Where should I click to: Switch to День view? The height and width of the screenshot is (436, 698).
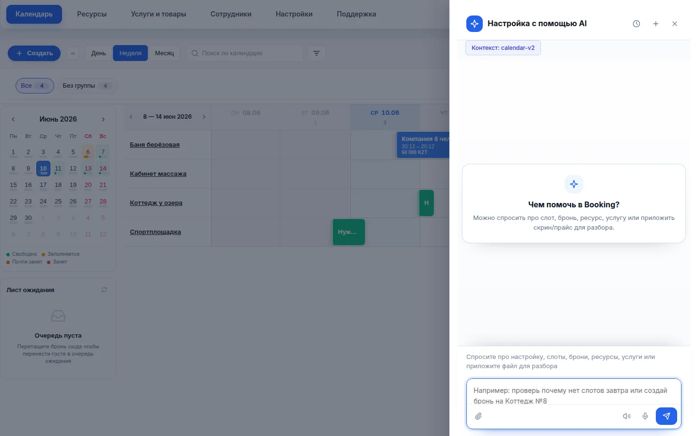(x=98, y=53)
